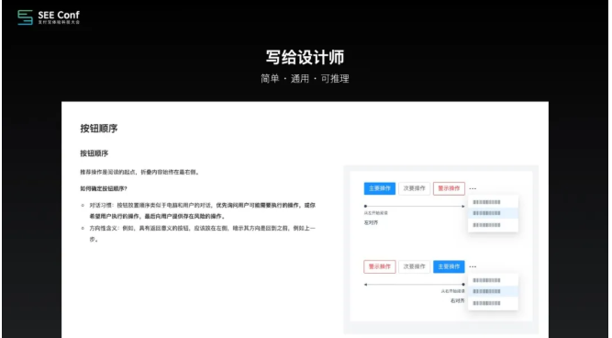Click the SEE Conf wordmark text

pos(59,16)
